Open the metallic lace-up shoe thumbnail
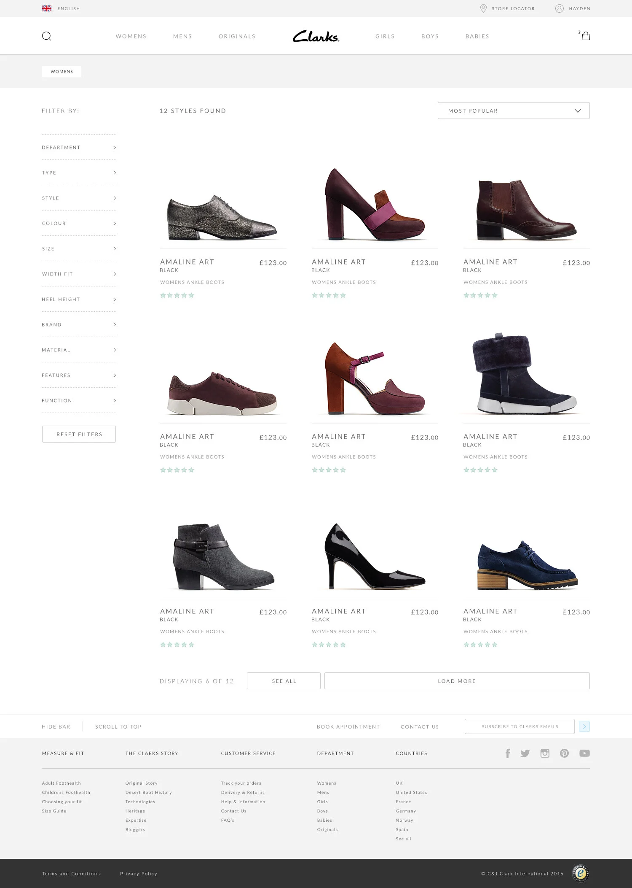Viewport: 632px width, 888px height. point(222,218)
